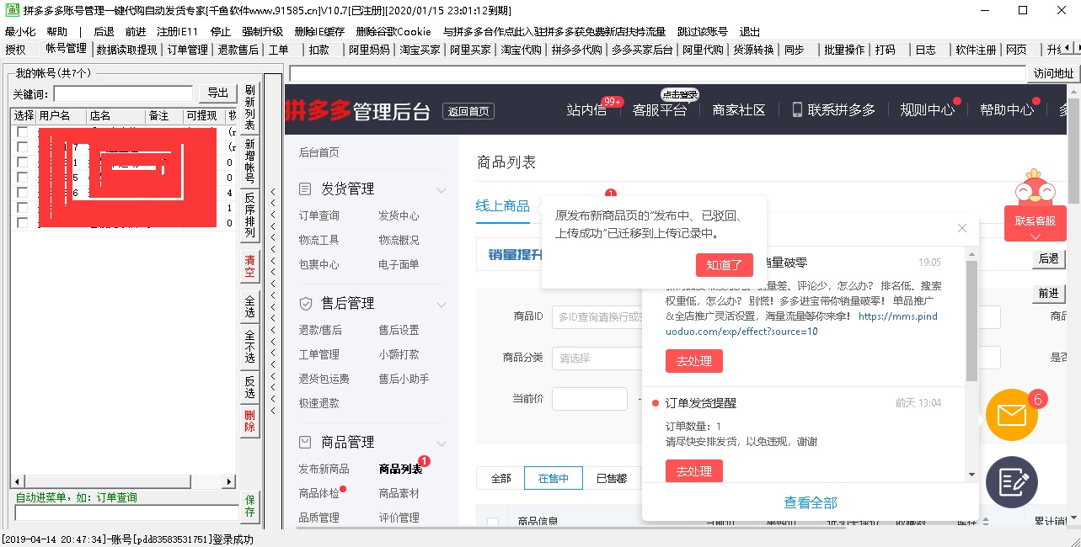Click the red 删除 button

pos(249,422)
